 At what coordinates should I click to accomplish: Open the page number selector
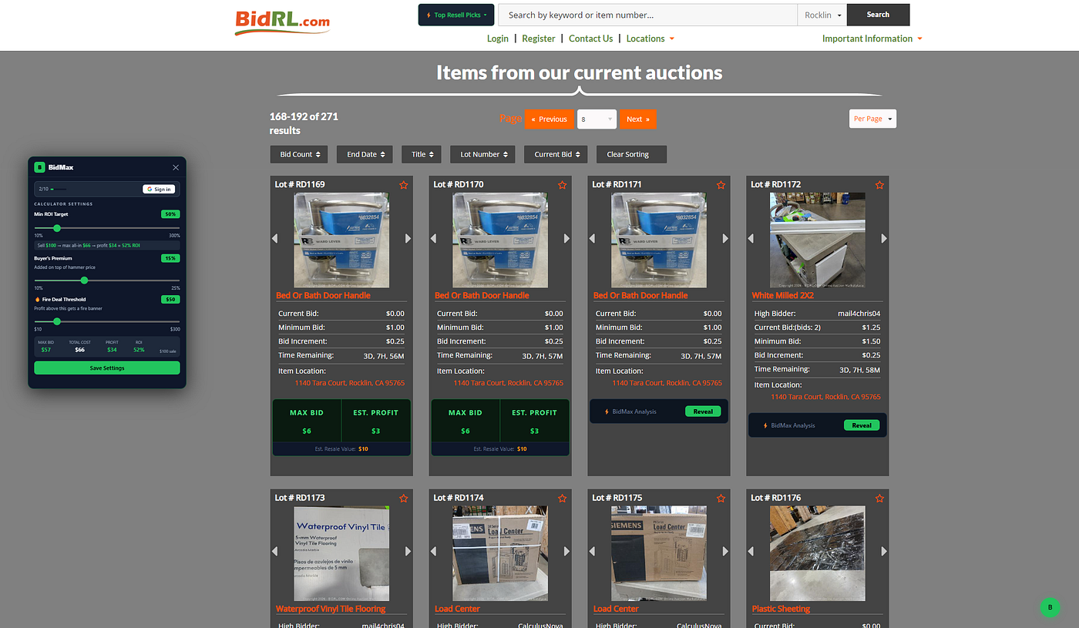(597, 119)
